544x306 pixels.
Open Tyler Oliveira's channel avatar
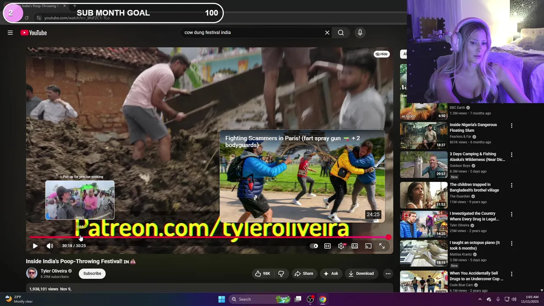[31, 273]
